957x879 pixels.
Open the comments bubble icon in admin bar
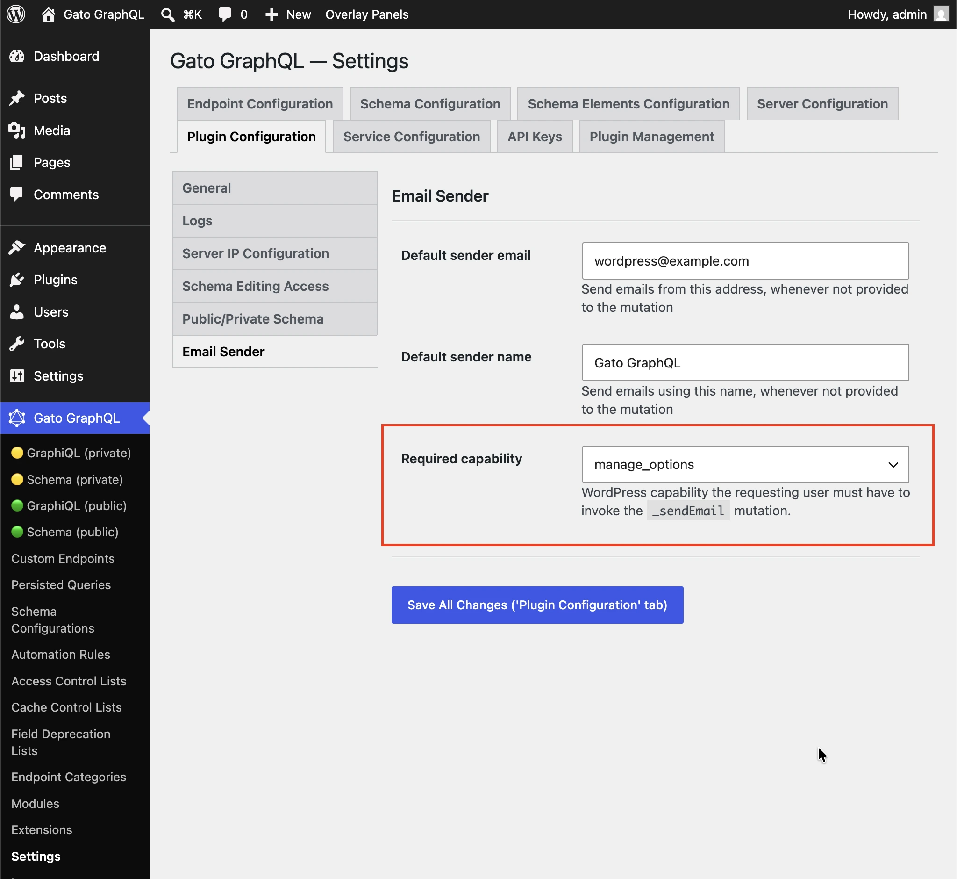(224, 14)
